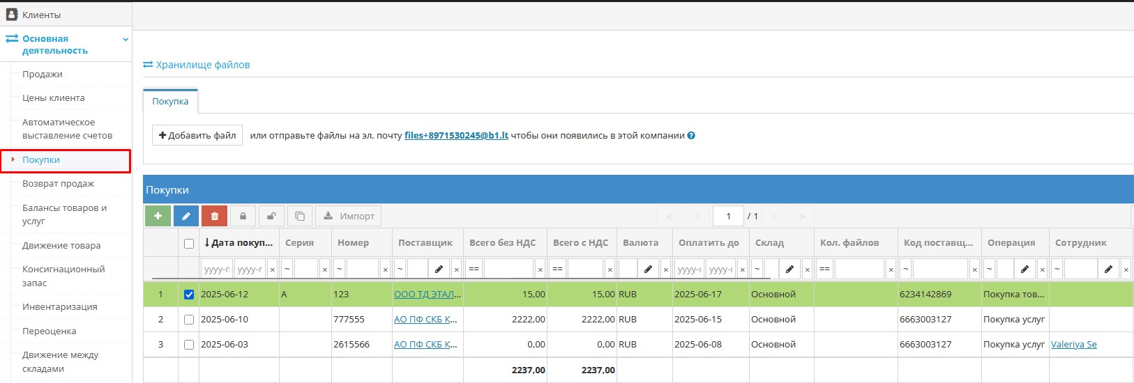Viewport: 1134px width, 383px height.
Task: Open Продажи in the sidebar menu
Action: [x=43, y=75]
